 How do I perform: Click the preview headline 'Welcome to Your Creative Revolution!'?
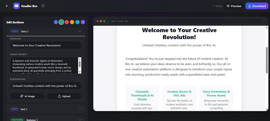coord(179,33)
